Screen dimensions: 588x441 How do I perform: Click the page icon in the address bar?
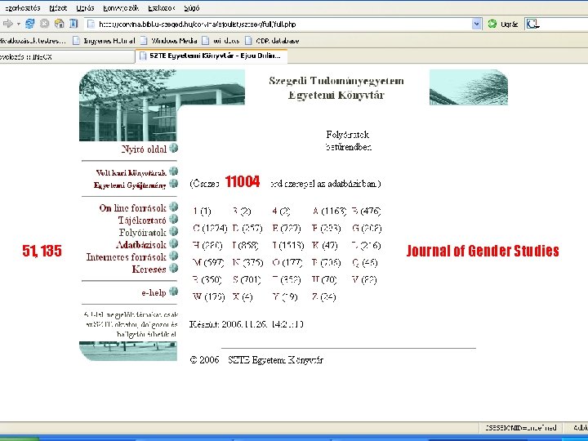[91, 24]
